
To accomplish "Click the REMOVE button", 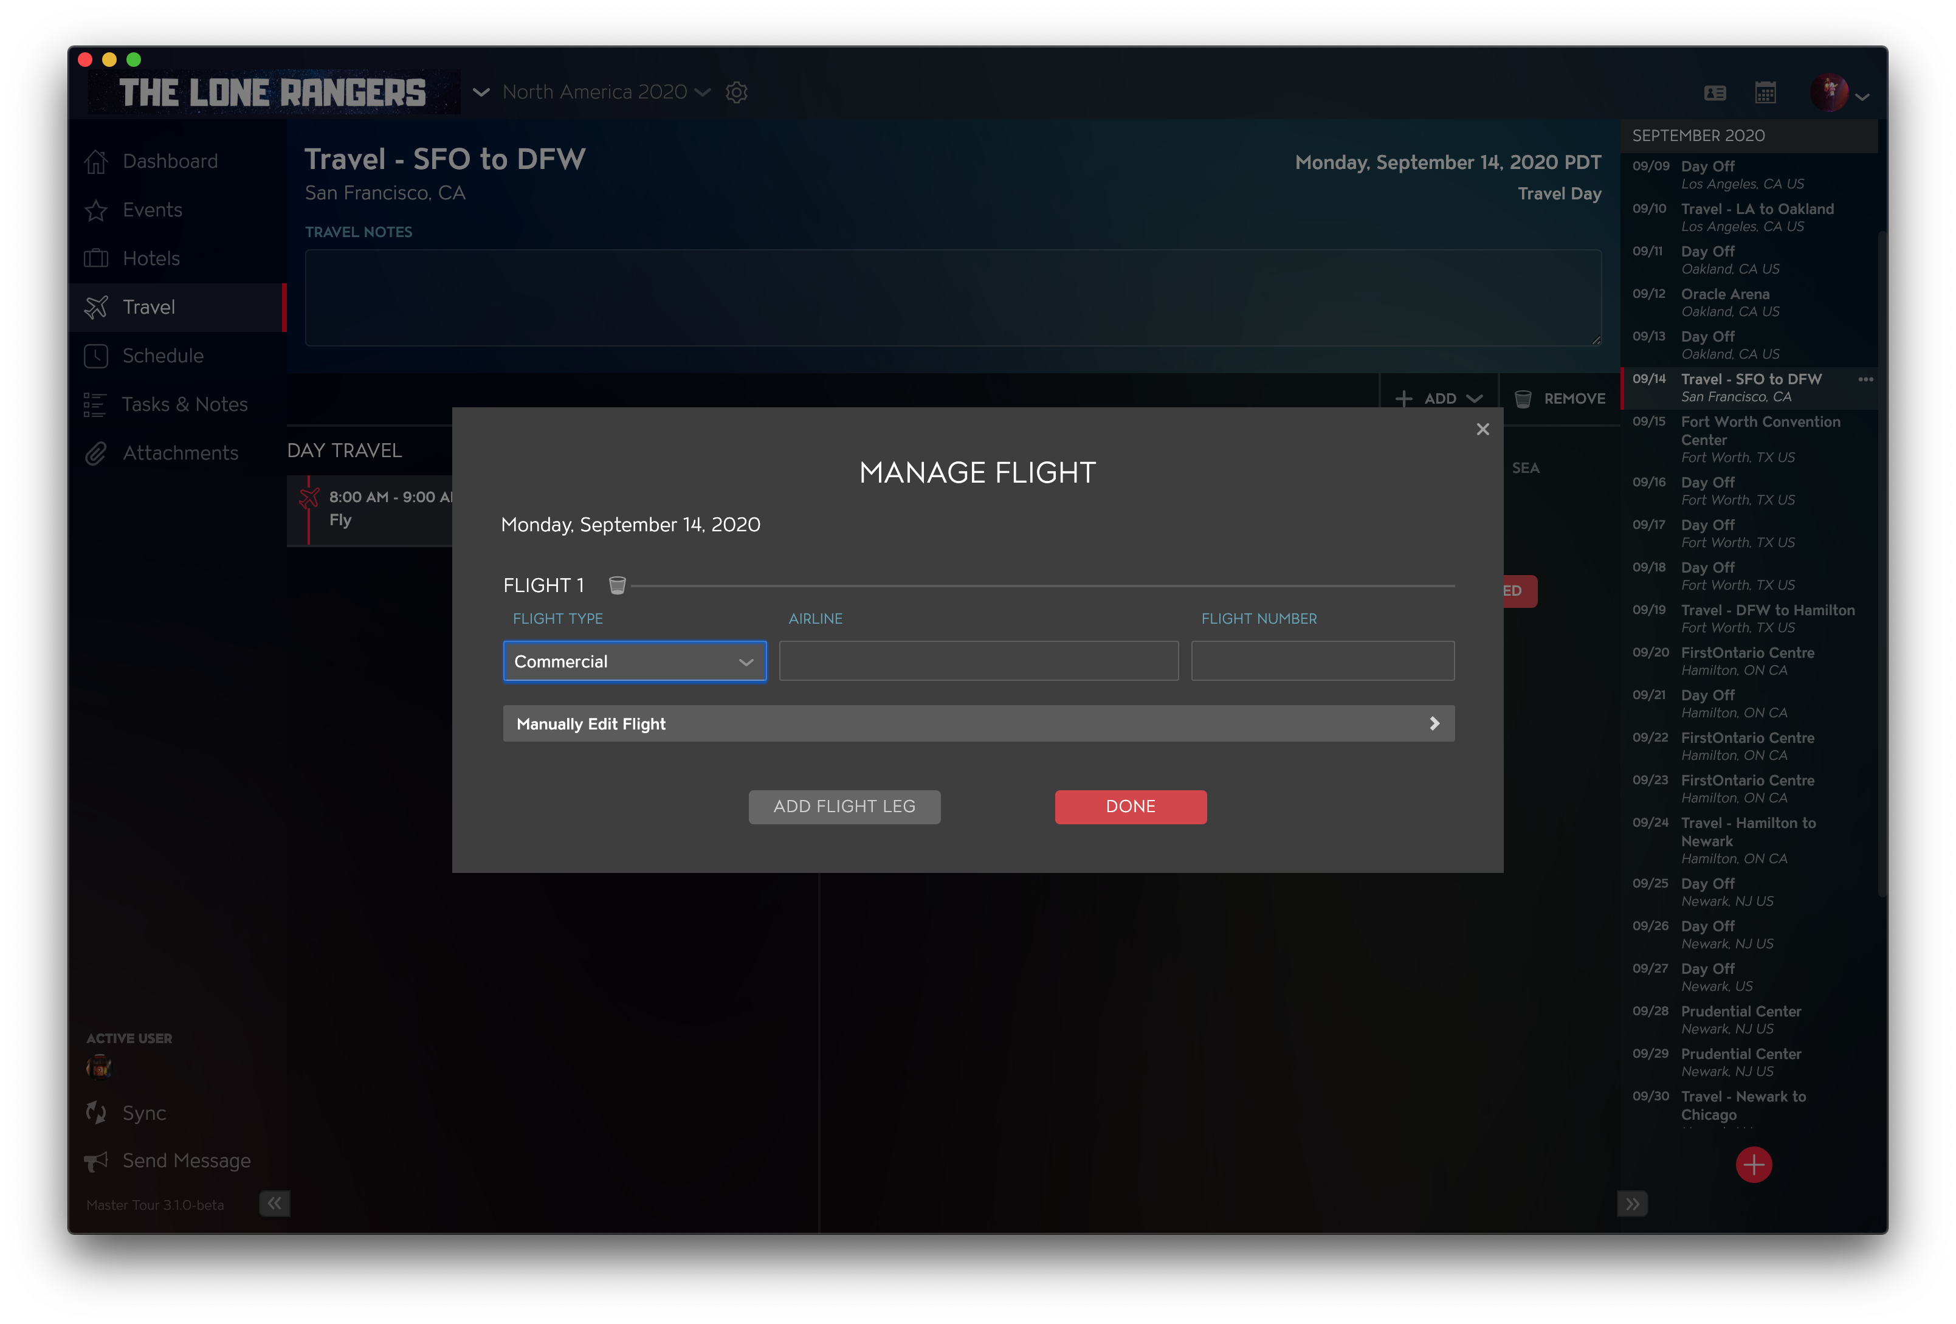I will click(x=1560, y=399).
